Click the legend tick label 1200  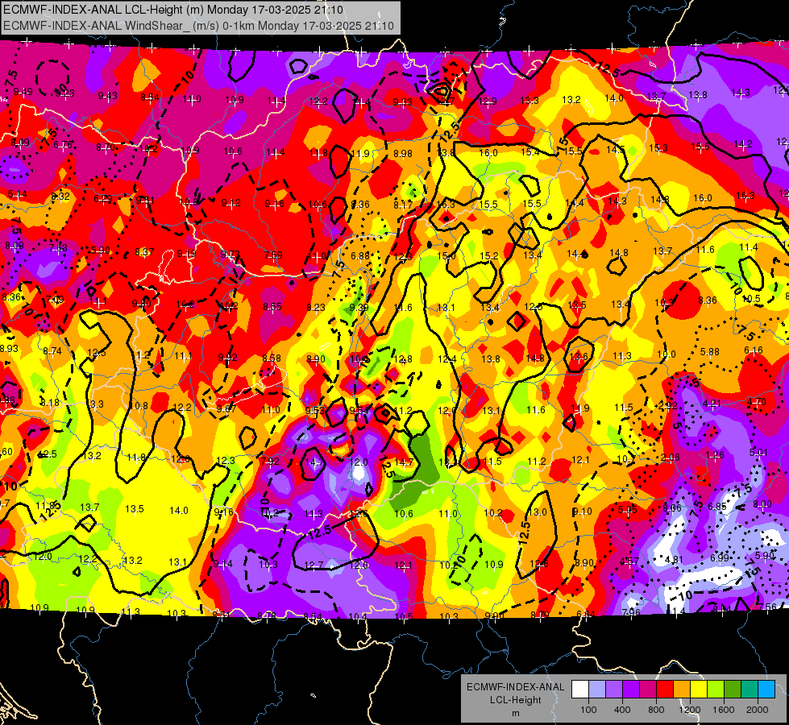click(x=689, y=710)
